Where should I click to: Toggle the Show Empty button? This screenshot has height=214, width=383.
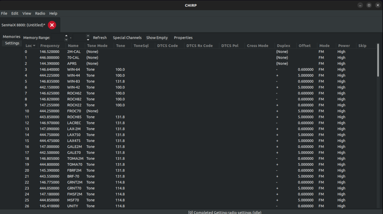(157, 38)
